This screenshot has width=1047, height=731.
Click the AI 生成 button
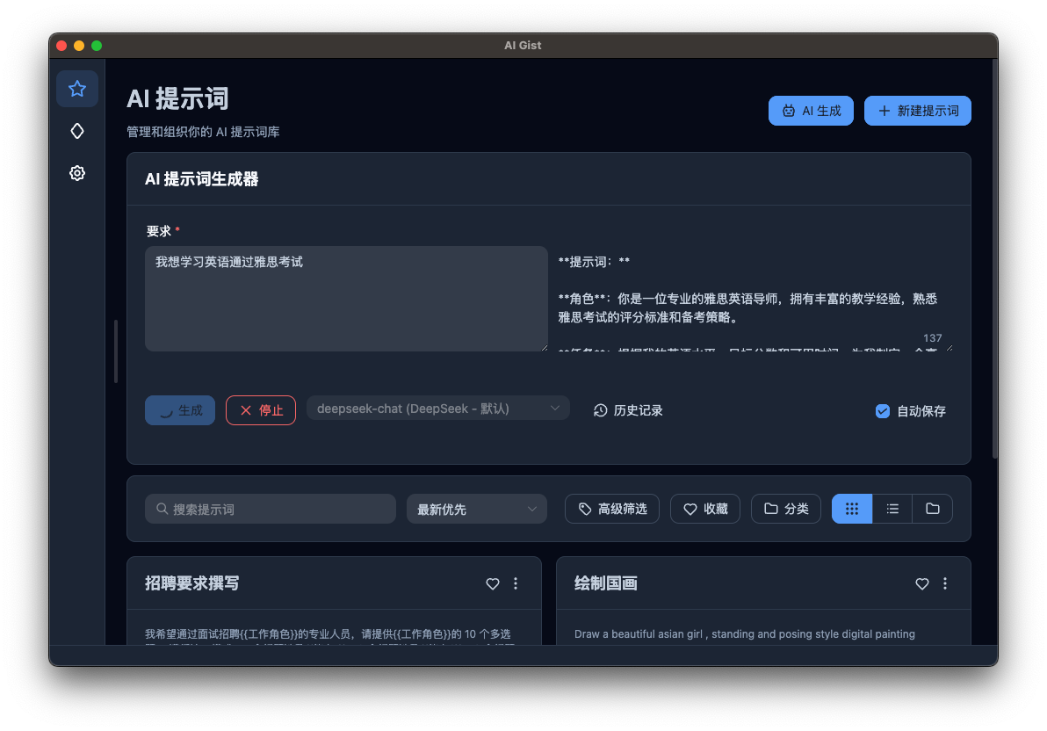(811, 111)
